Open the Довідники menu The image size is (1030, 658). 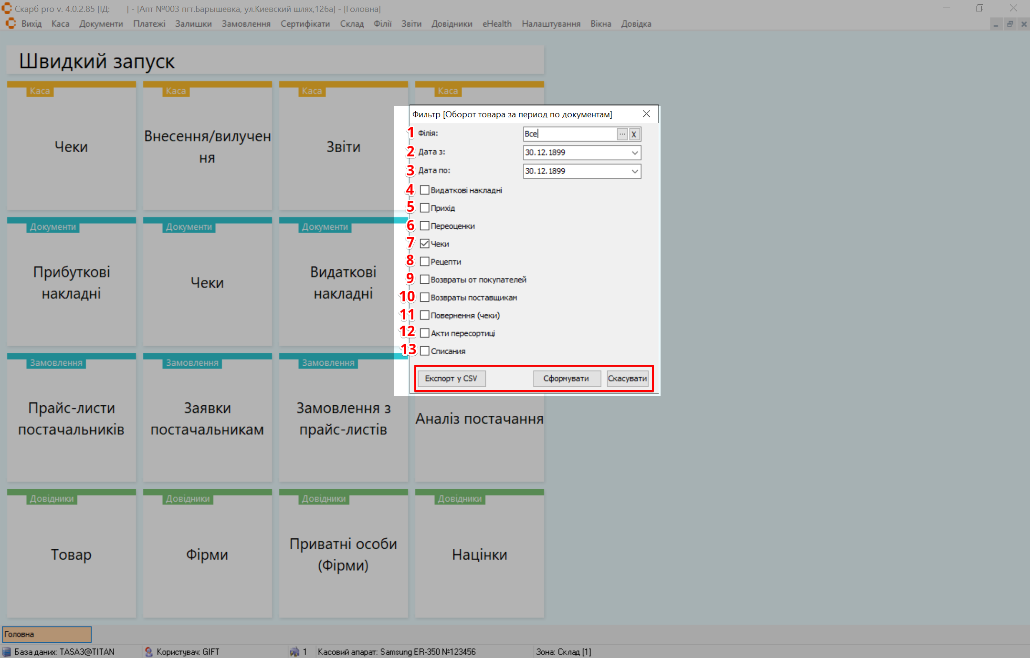452,24
